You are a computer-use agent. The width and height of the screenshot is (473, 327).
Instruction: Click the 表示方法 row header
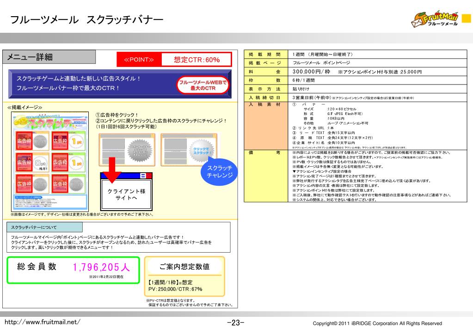(x=266, y=89)
